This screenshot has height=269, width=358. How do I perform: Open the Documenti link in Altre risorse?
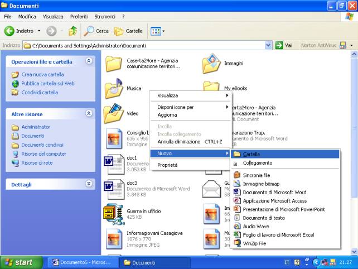[x=33, y=136]
